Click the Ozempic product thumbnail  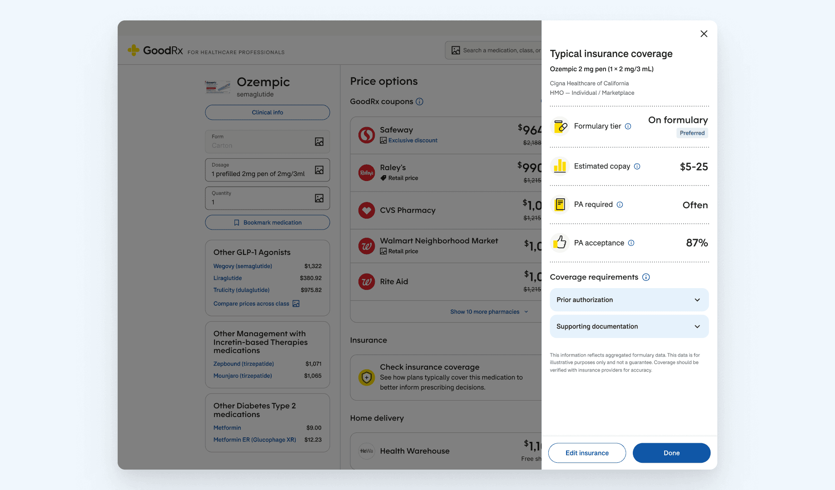[218, 87]
